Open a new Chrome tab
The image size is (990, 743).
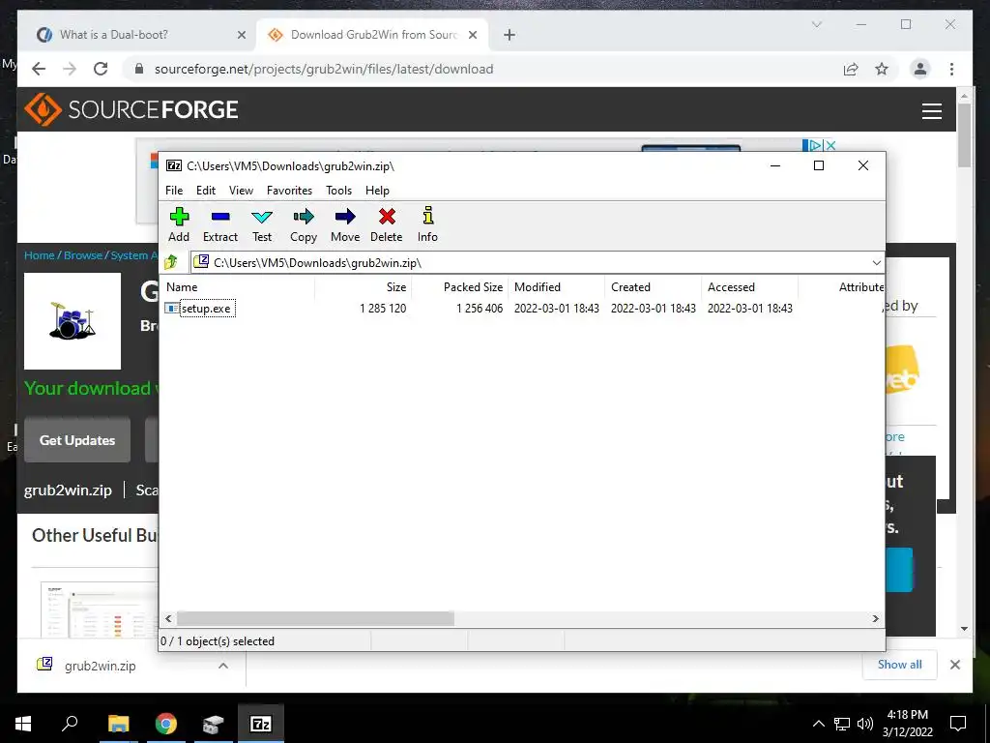(510, 35)
